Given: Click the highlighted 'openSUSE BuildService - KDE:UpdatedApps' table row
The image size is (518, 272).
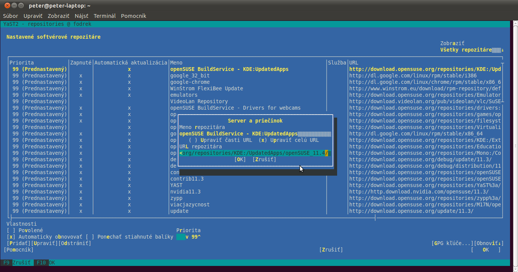Looking at the screenshot, I should click(255, 69).
